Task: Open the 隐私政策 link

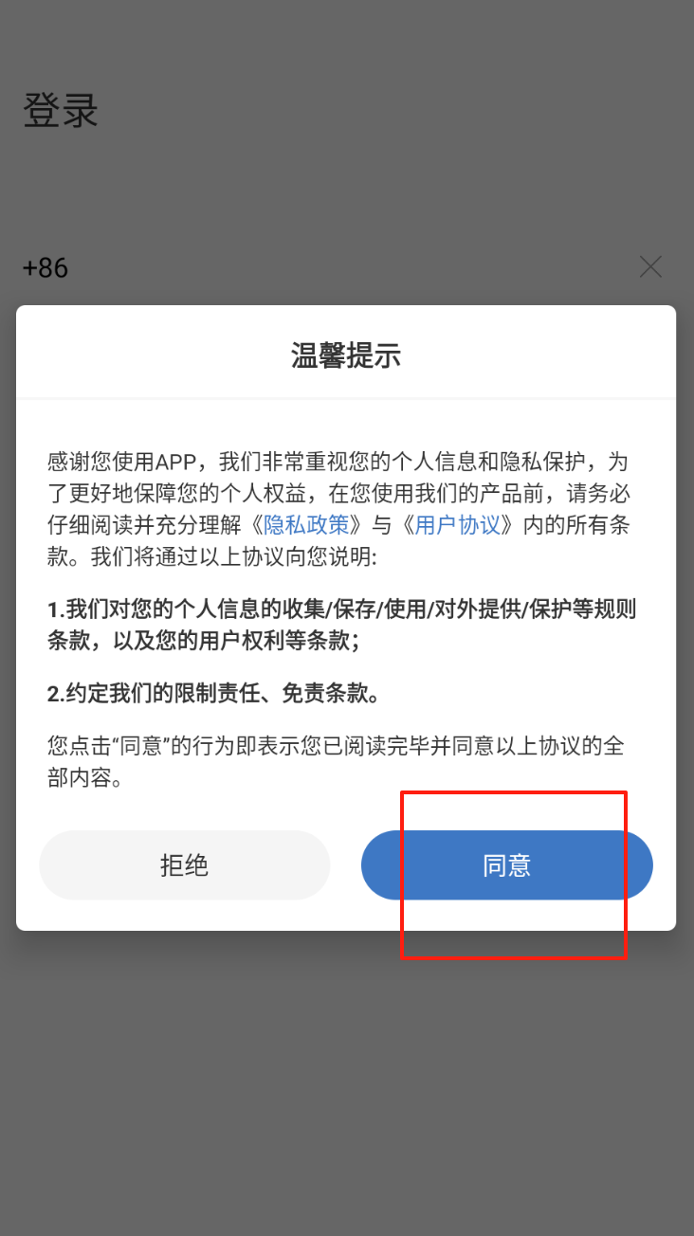Action: [x=306, y=525]
